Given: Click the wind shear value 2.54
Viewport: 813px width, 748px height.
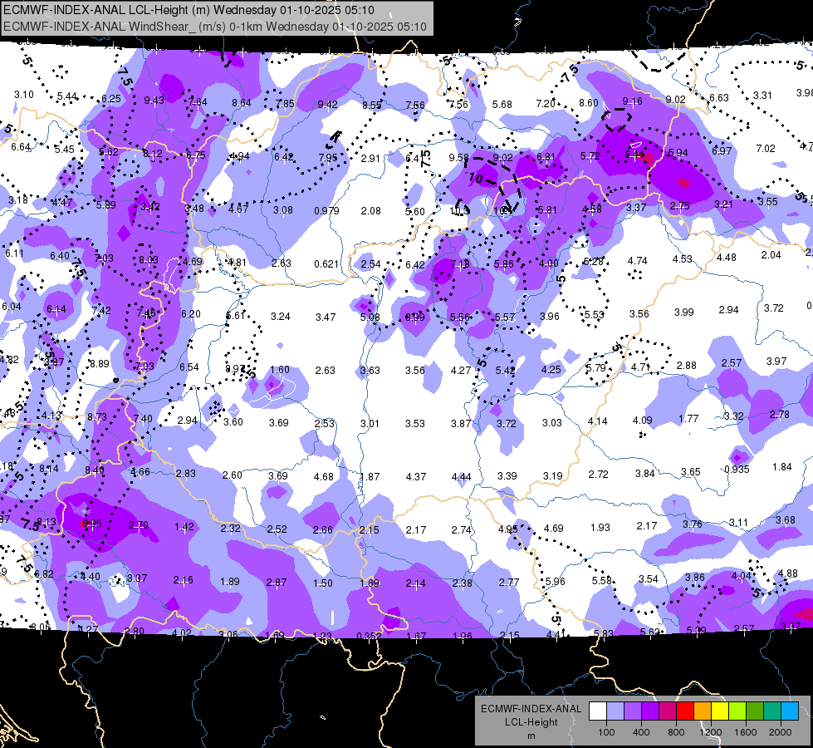Looking at the screenshot, I should tap(370, 264).
